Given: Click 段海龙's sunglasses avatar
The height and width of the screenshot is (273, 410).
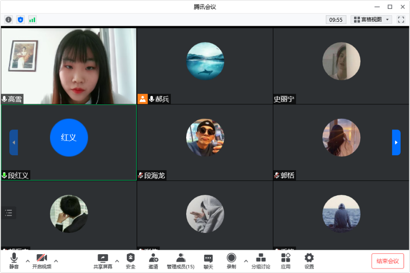Looking at the screenshot, I should 205,137.
